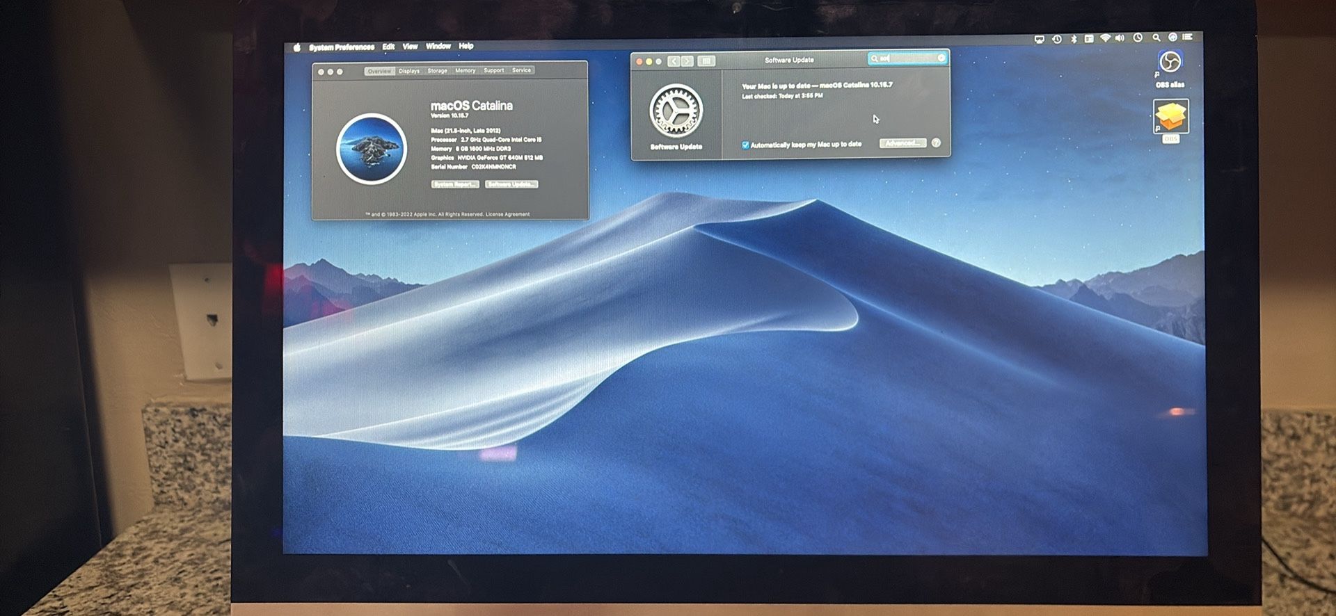Viewport: 1336px width, 616px height.
Task: Click the Time Machine menu bar icon
Action: tap(1057, 39)
